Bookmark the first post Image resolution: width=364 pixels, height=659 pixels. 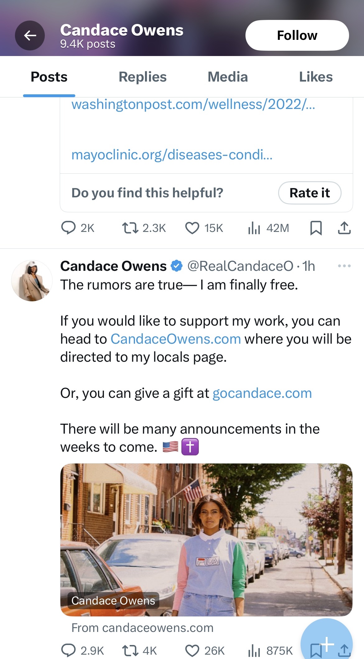316,228
